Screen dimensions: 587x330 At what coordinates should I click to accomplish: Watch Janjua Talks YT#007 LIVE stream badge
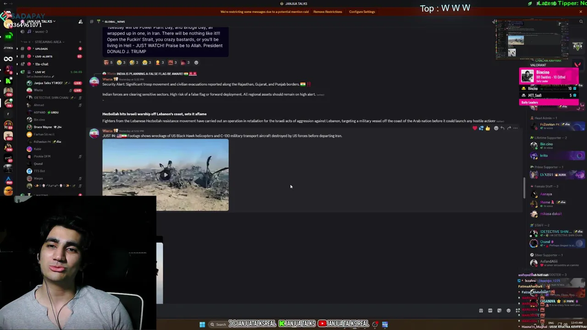point(78,83)
